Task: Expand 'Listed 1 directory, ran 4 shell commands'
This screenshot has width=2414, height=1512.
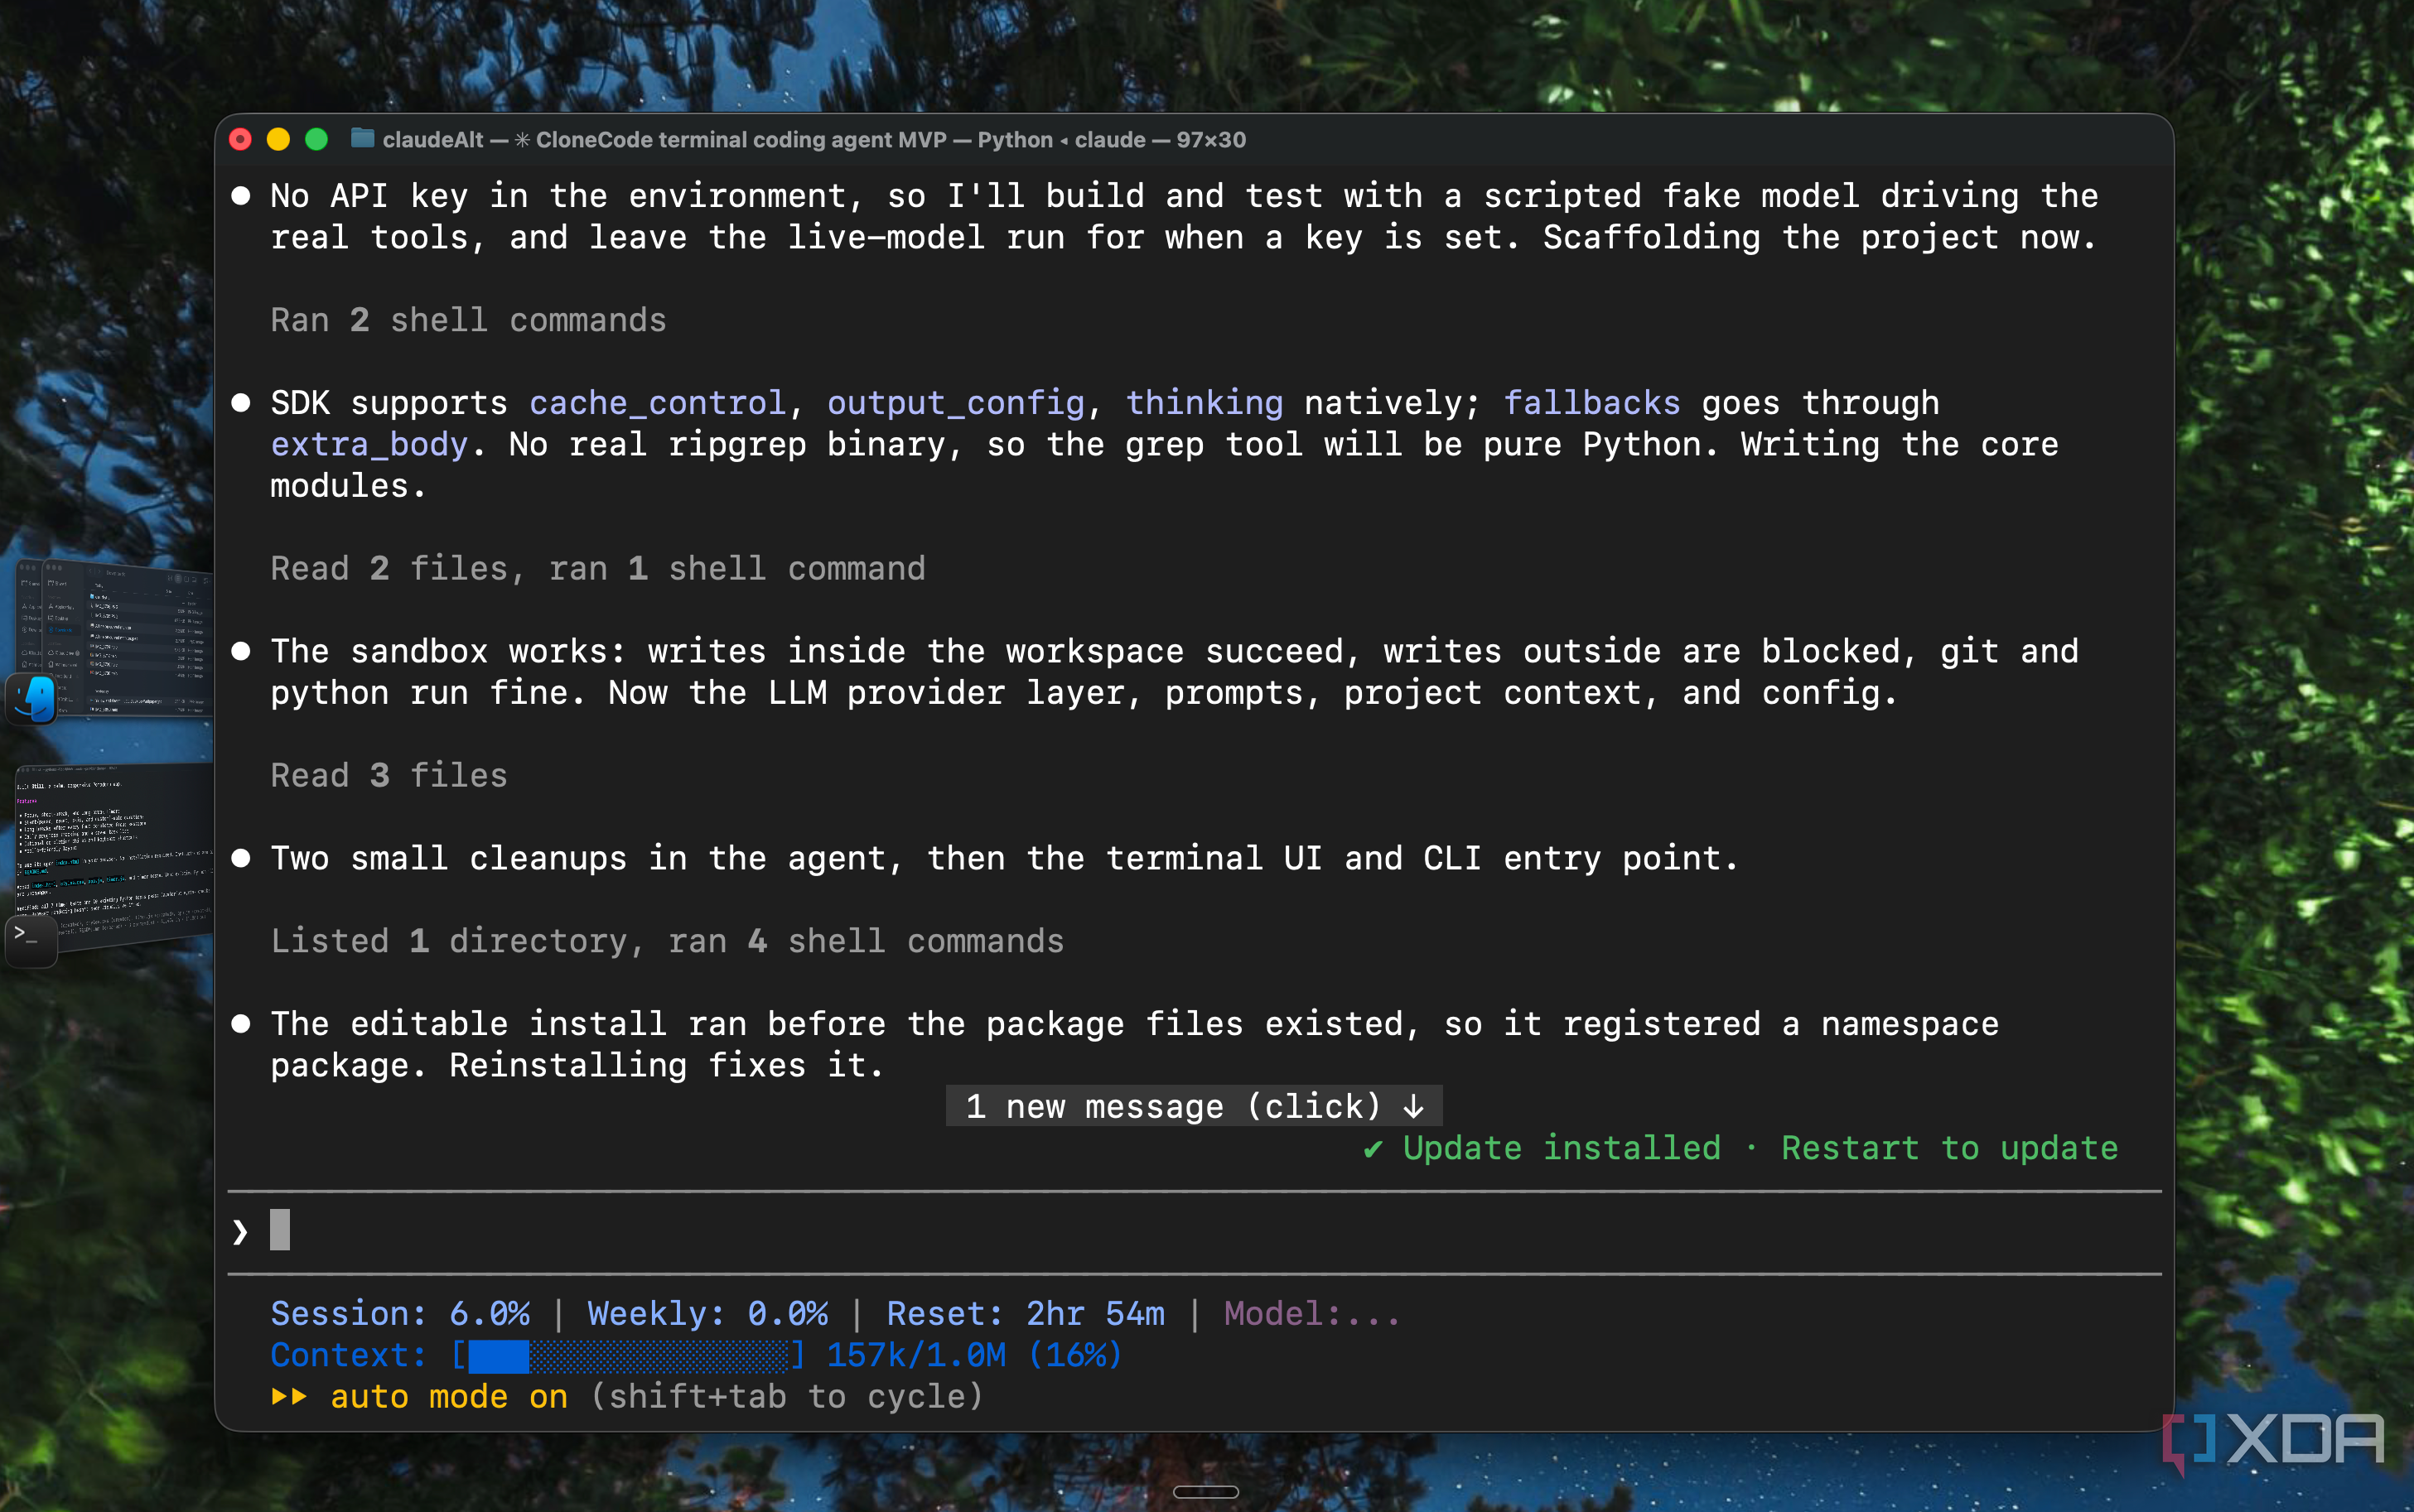Action: pyautogui.click(x=667, y=942)
